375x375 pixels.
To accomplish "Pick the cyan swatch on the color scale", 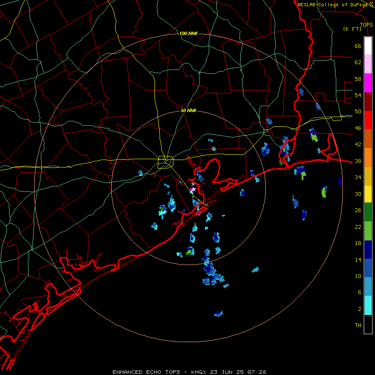I will point(368,305).
